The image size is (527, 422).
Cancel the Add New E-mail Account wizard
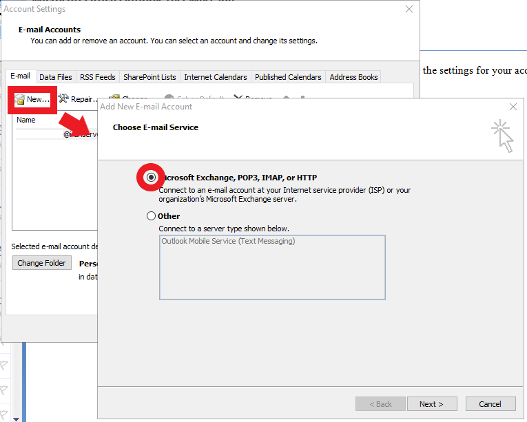pyautogui.click(x=490, y=404)
